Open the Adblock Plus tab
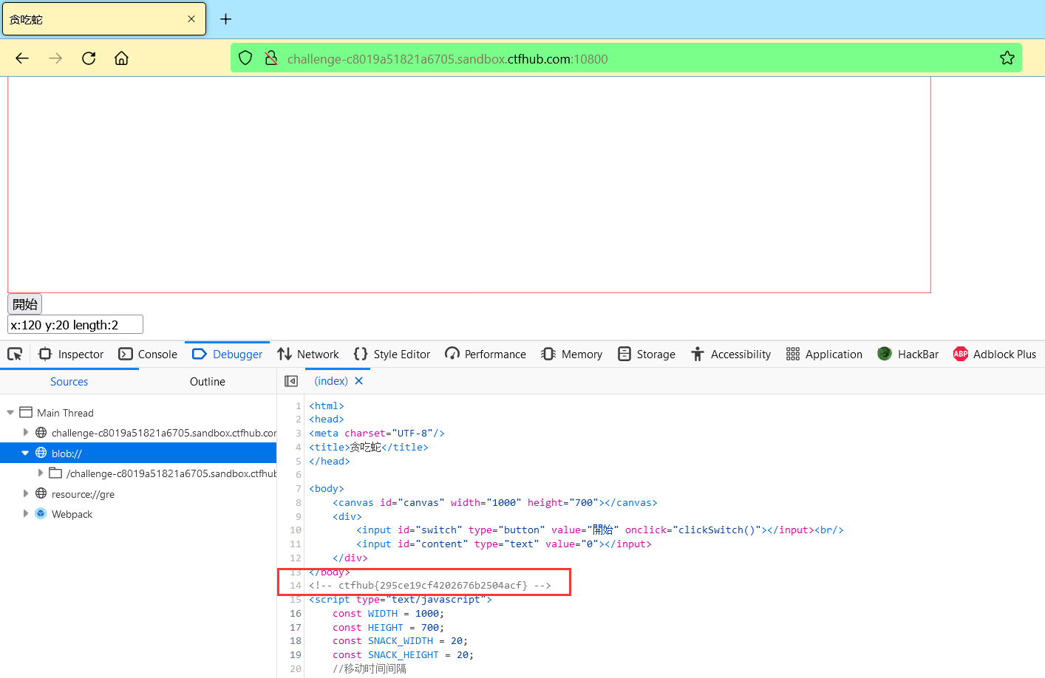 [995, 355]
